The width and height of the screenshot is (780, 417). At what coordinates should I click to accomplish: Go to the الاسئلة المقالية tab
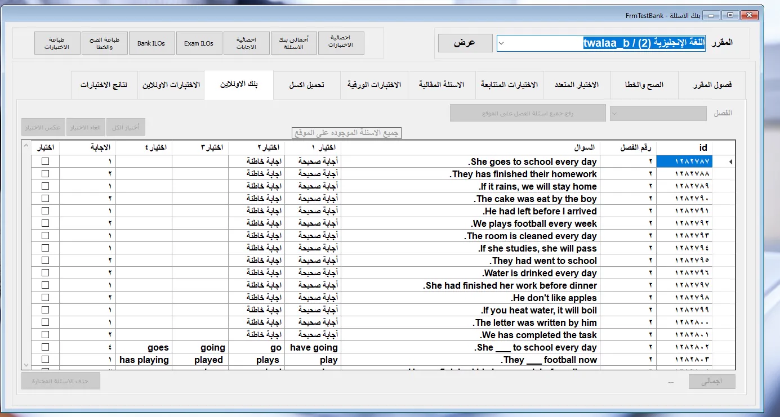442,85
